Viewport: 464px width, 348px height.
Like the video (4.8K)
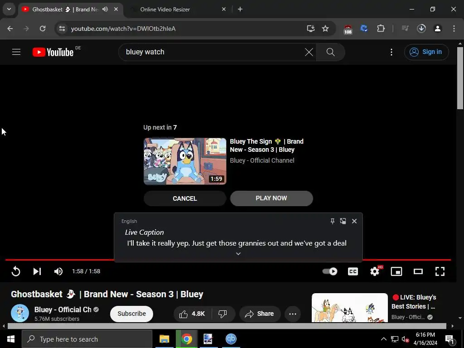(192, 314)
